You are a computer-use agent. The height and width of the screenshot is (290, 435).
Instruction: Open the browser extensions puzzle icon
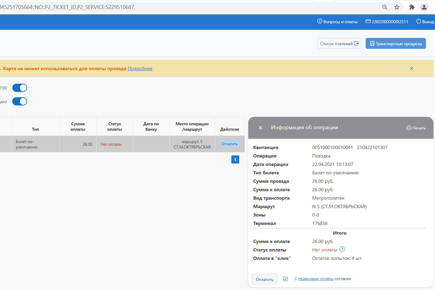point(412,7)
